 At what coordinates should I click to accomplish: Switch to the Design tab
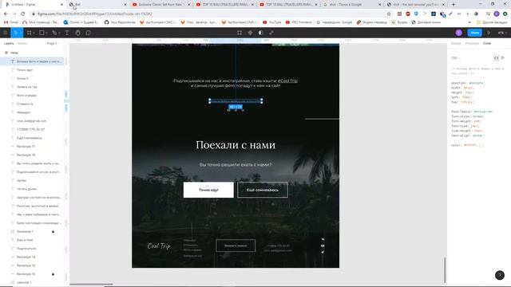(456, 43)
